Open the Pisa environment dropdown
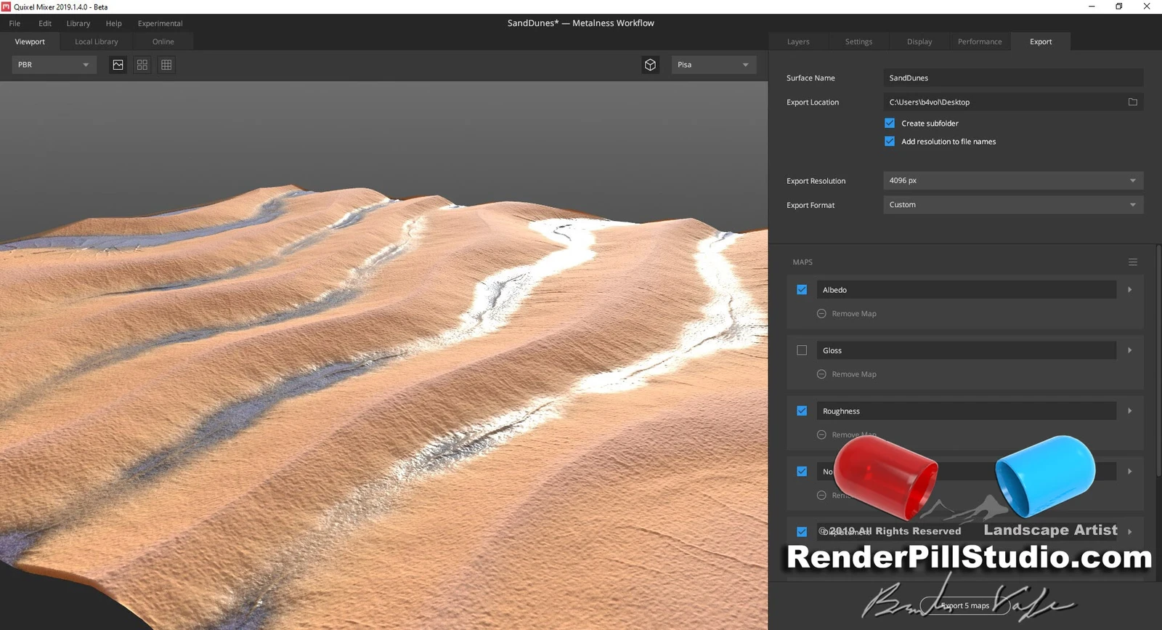This screenshot has height=630, width=1162. (713, 65)
